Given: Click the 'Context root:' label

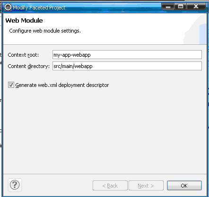Looking at the screenshot, I should [23, 55].
